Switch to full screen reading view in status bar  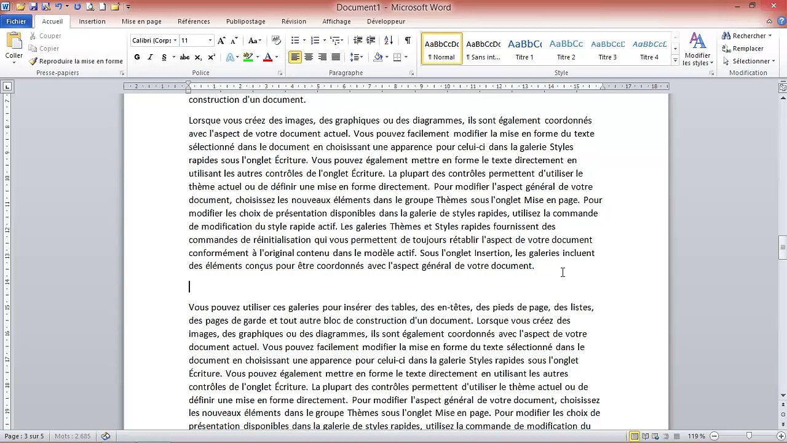[x=645, y=436]
